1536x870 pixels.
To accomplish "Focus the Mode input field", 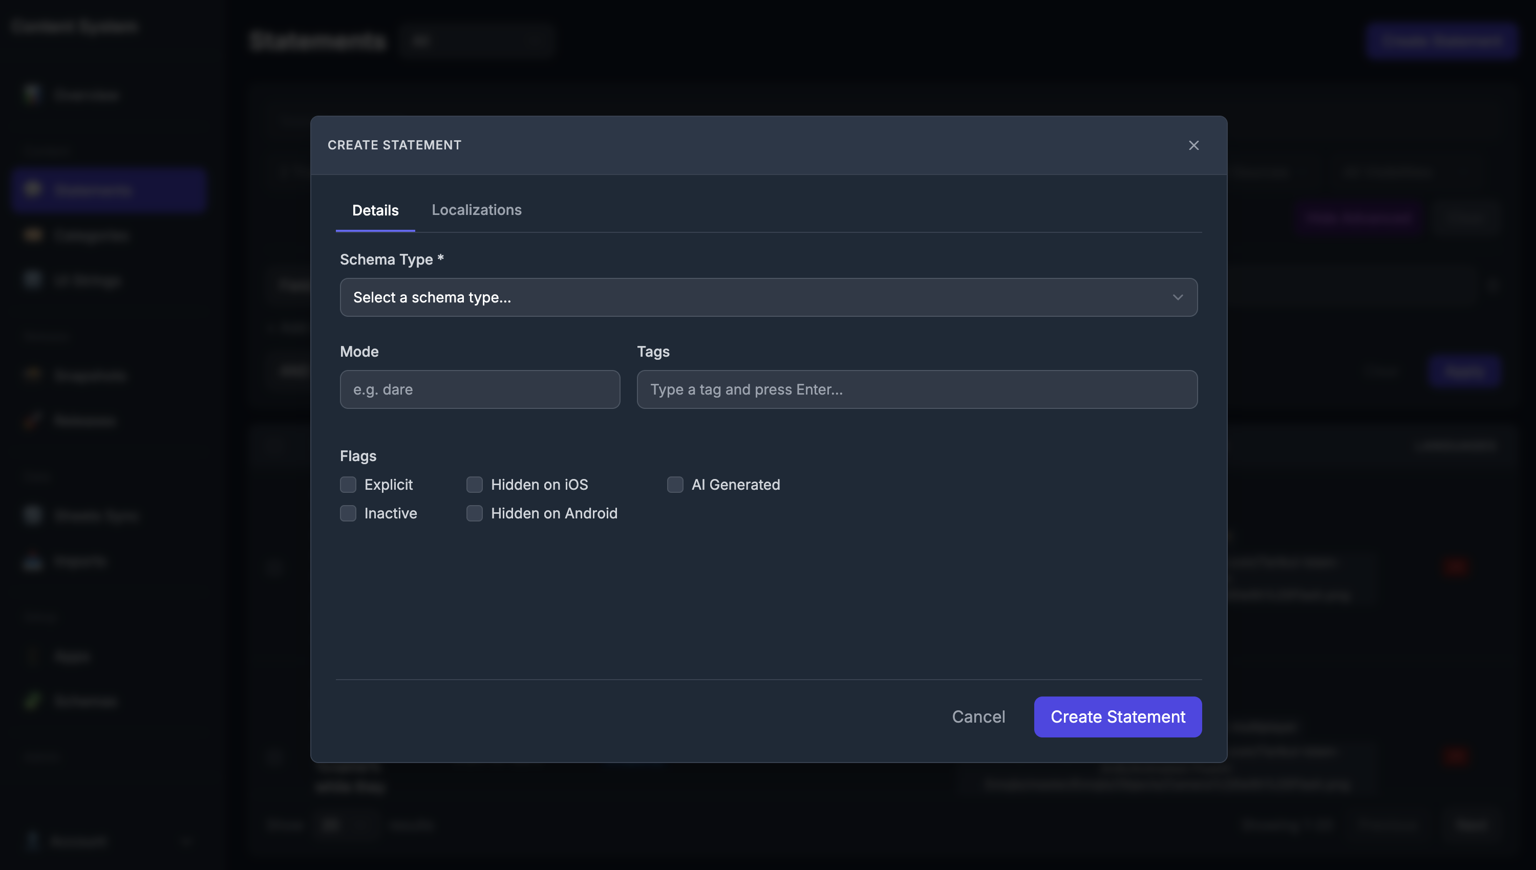I will [480, 389].
